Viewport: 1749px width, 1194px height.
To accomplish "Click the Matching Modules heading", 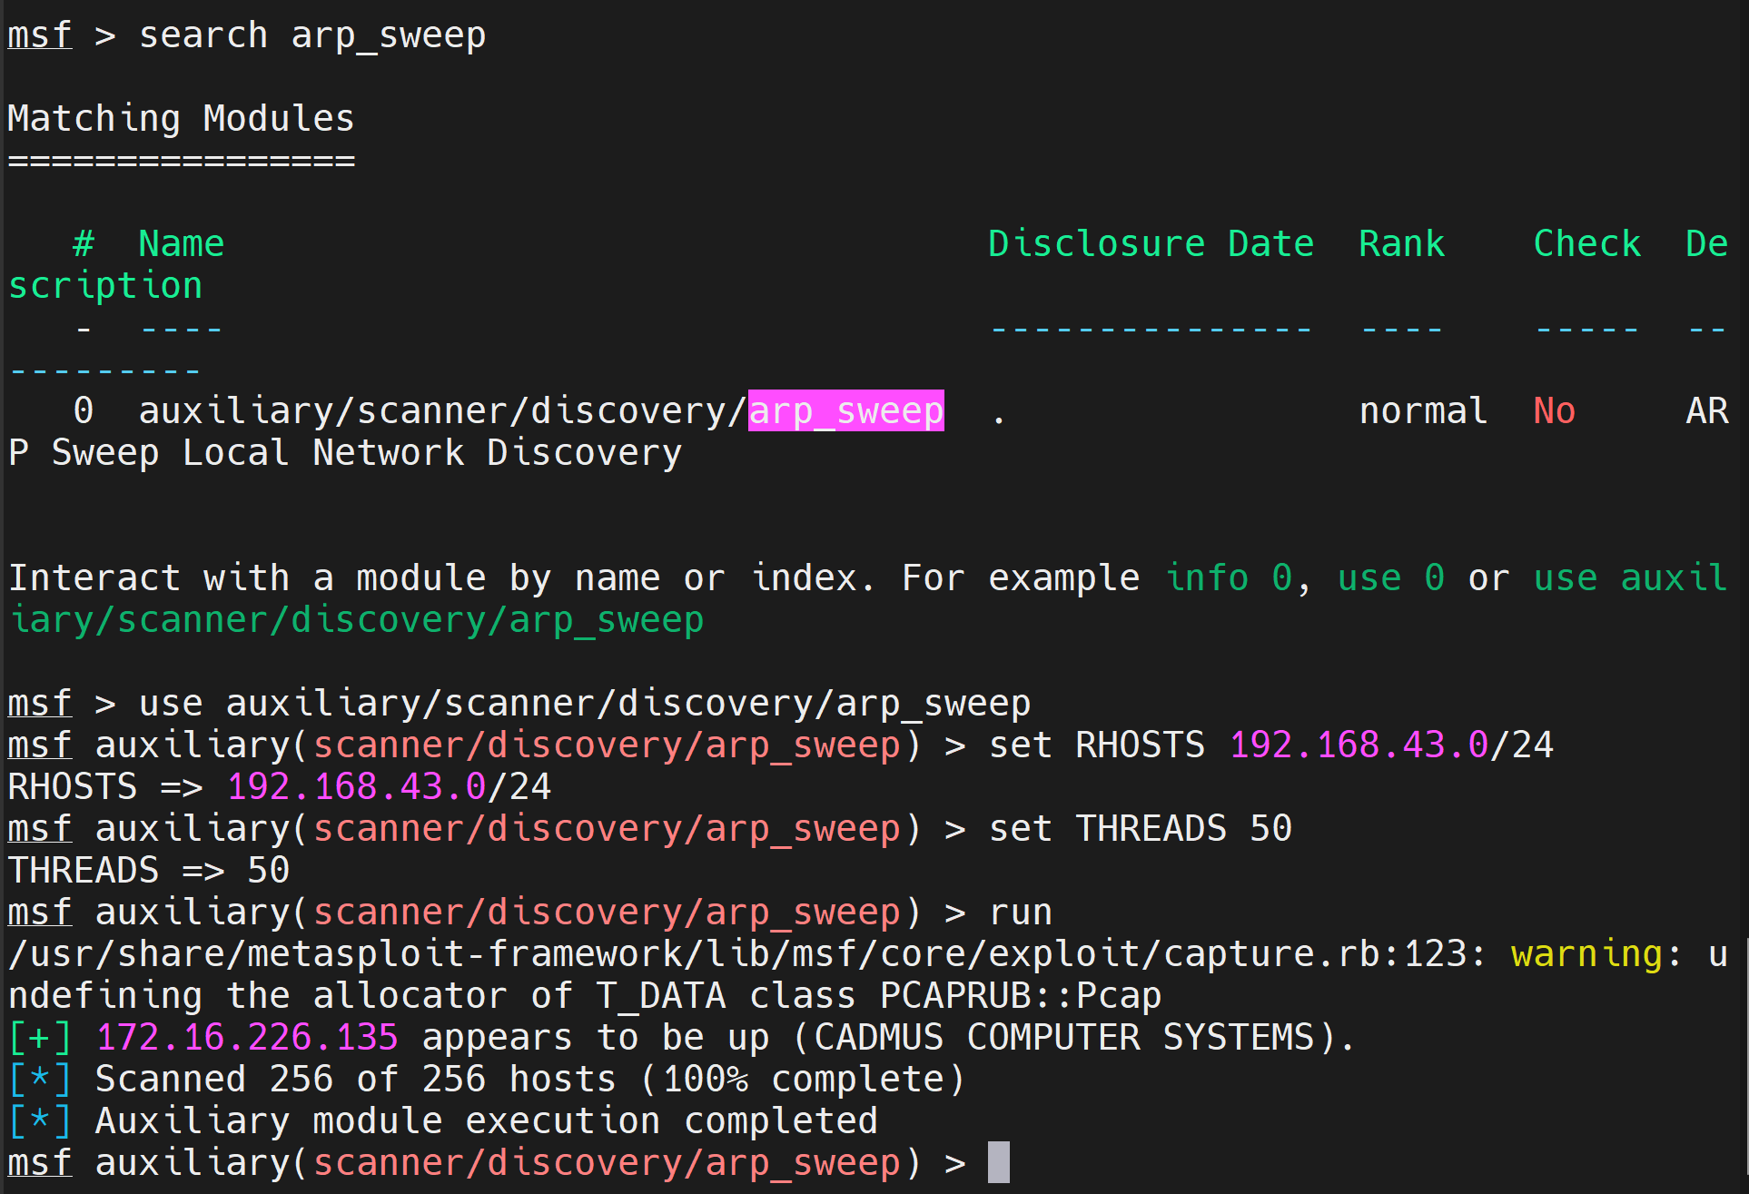I will click(x=181, y=119).
